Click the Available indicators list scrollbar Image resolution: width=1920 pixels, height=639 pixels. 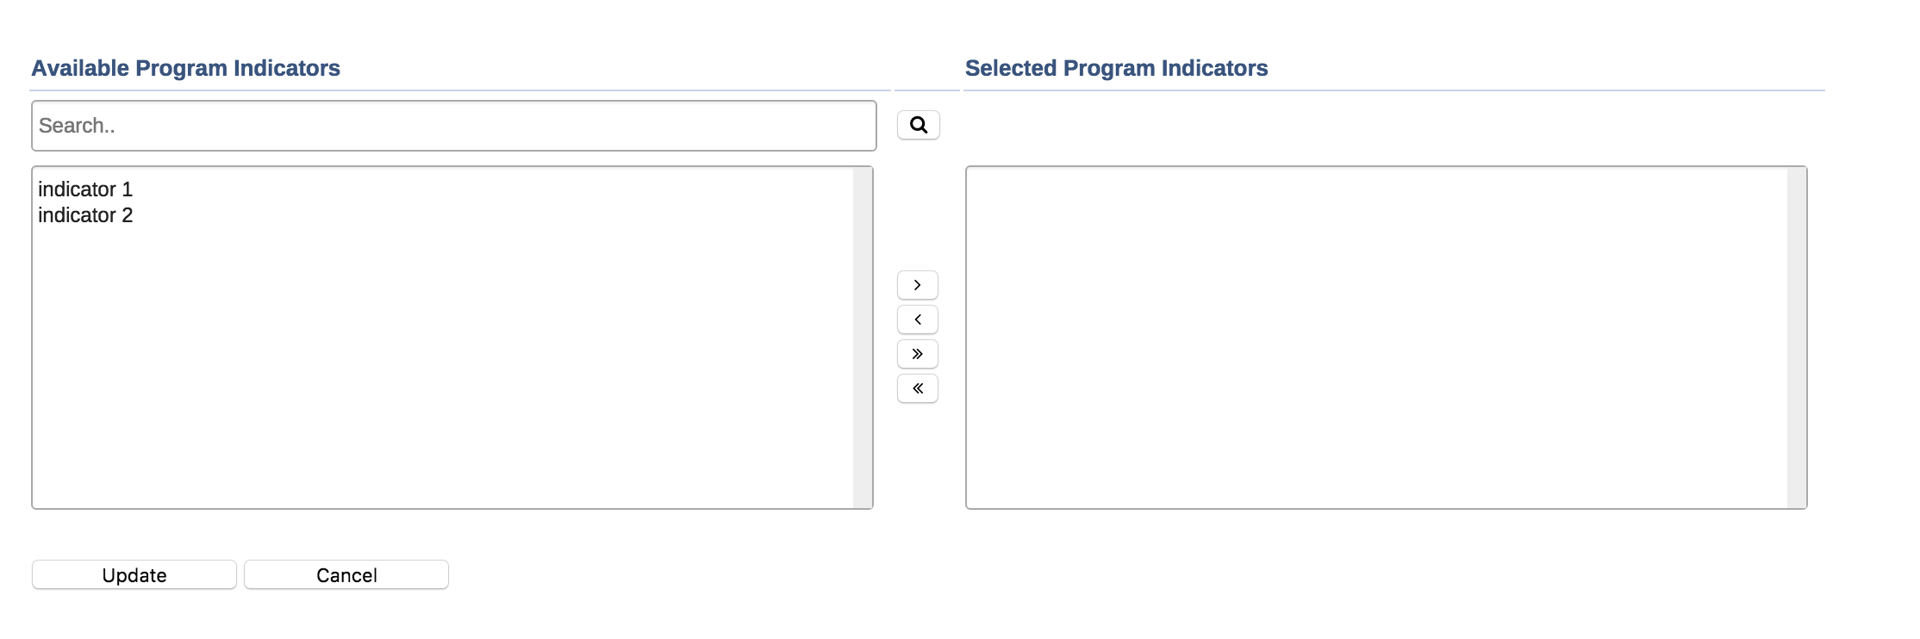point(863,338)
